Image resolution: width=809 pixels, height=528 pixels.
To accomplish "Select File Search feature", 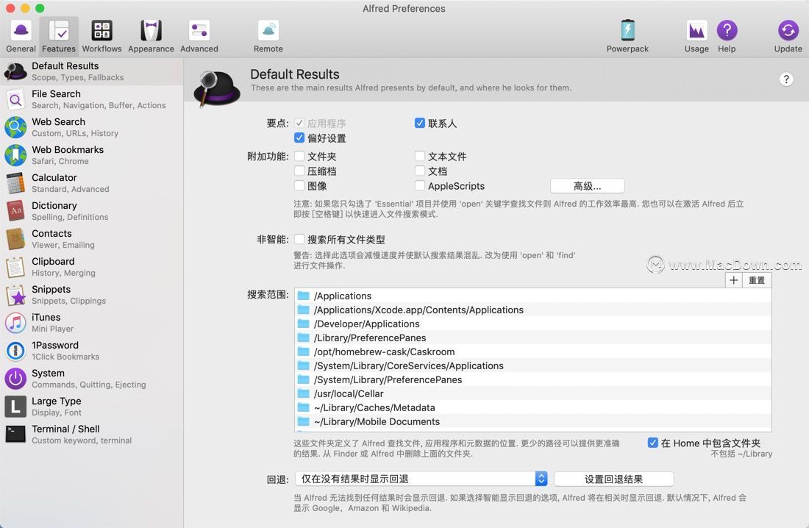I will (92, 99).
